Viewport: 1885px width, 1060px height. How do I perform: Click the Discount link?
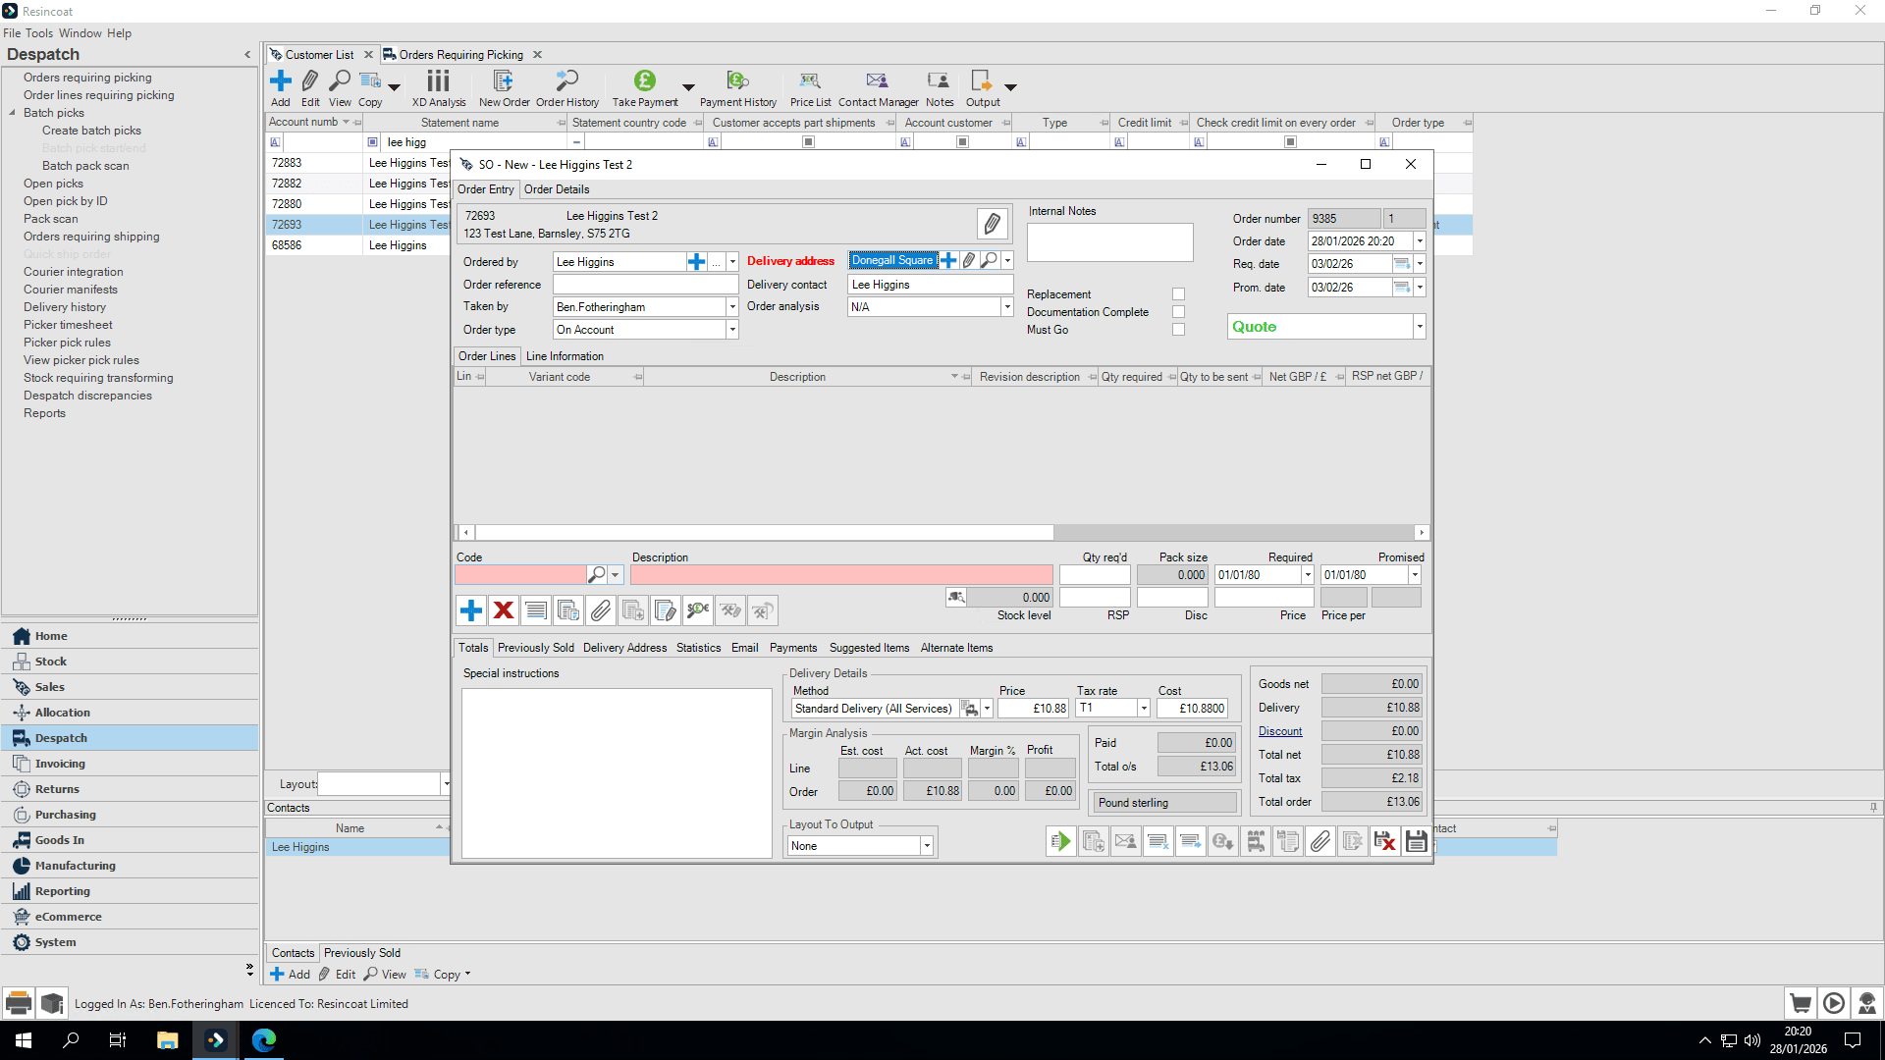coord(1280,731)
